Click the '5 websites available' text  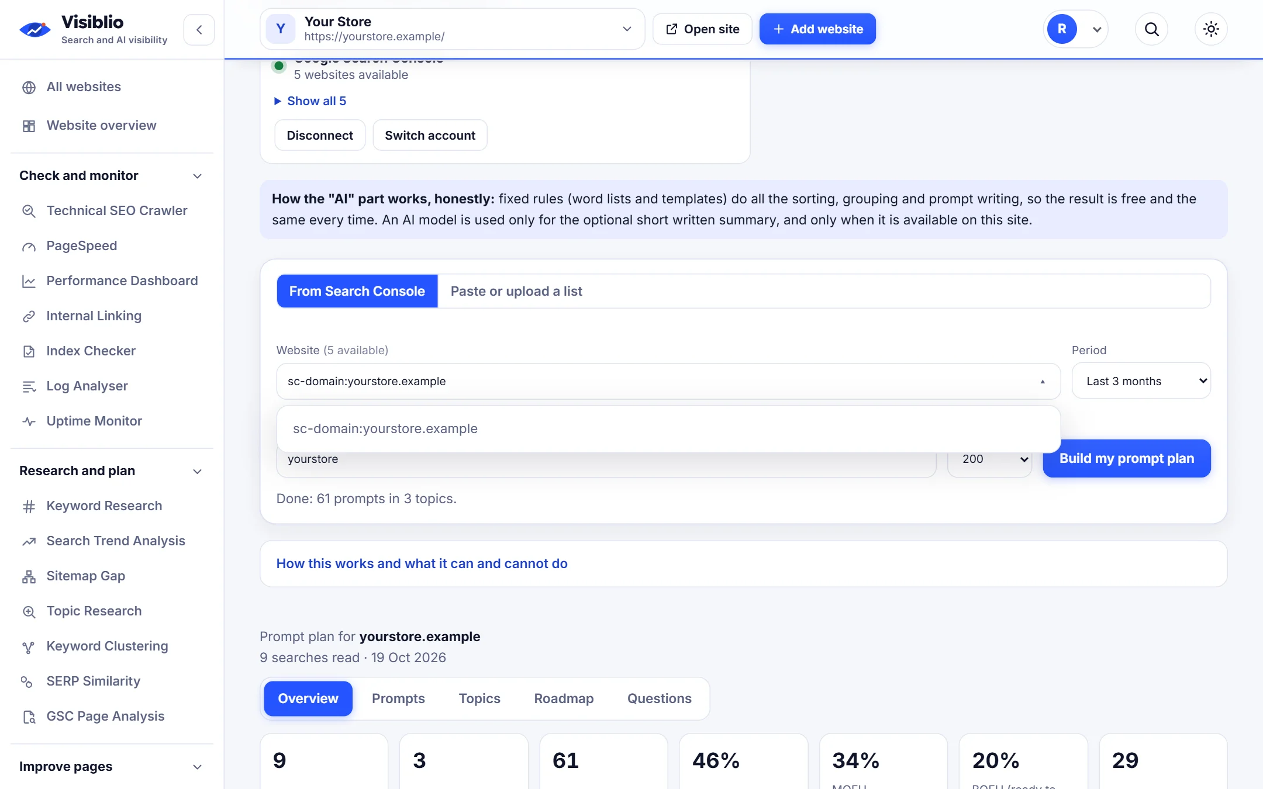point(351,75)
